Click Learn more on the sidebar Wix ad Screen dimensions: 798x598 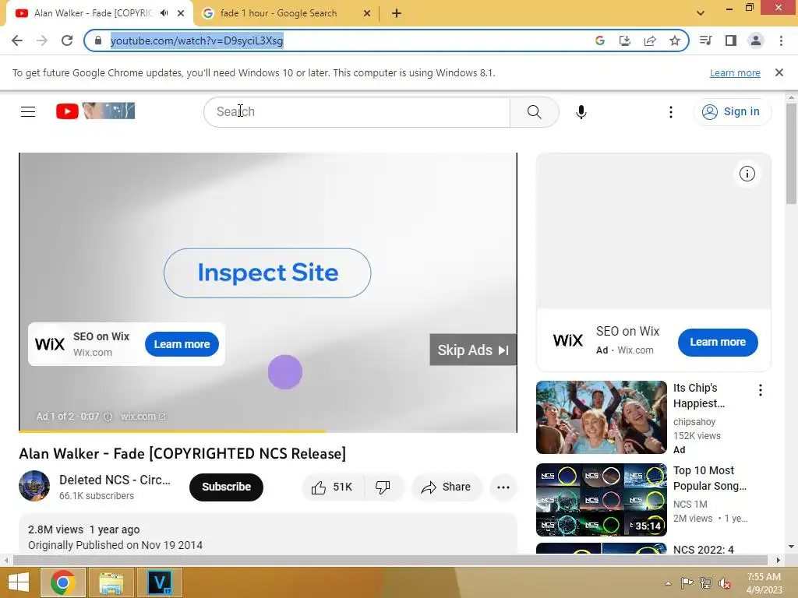(x=718, y=343)
